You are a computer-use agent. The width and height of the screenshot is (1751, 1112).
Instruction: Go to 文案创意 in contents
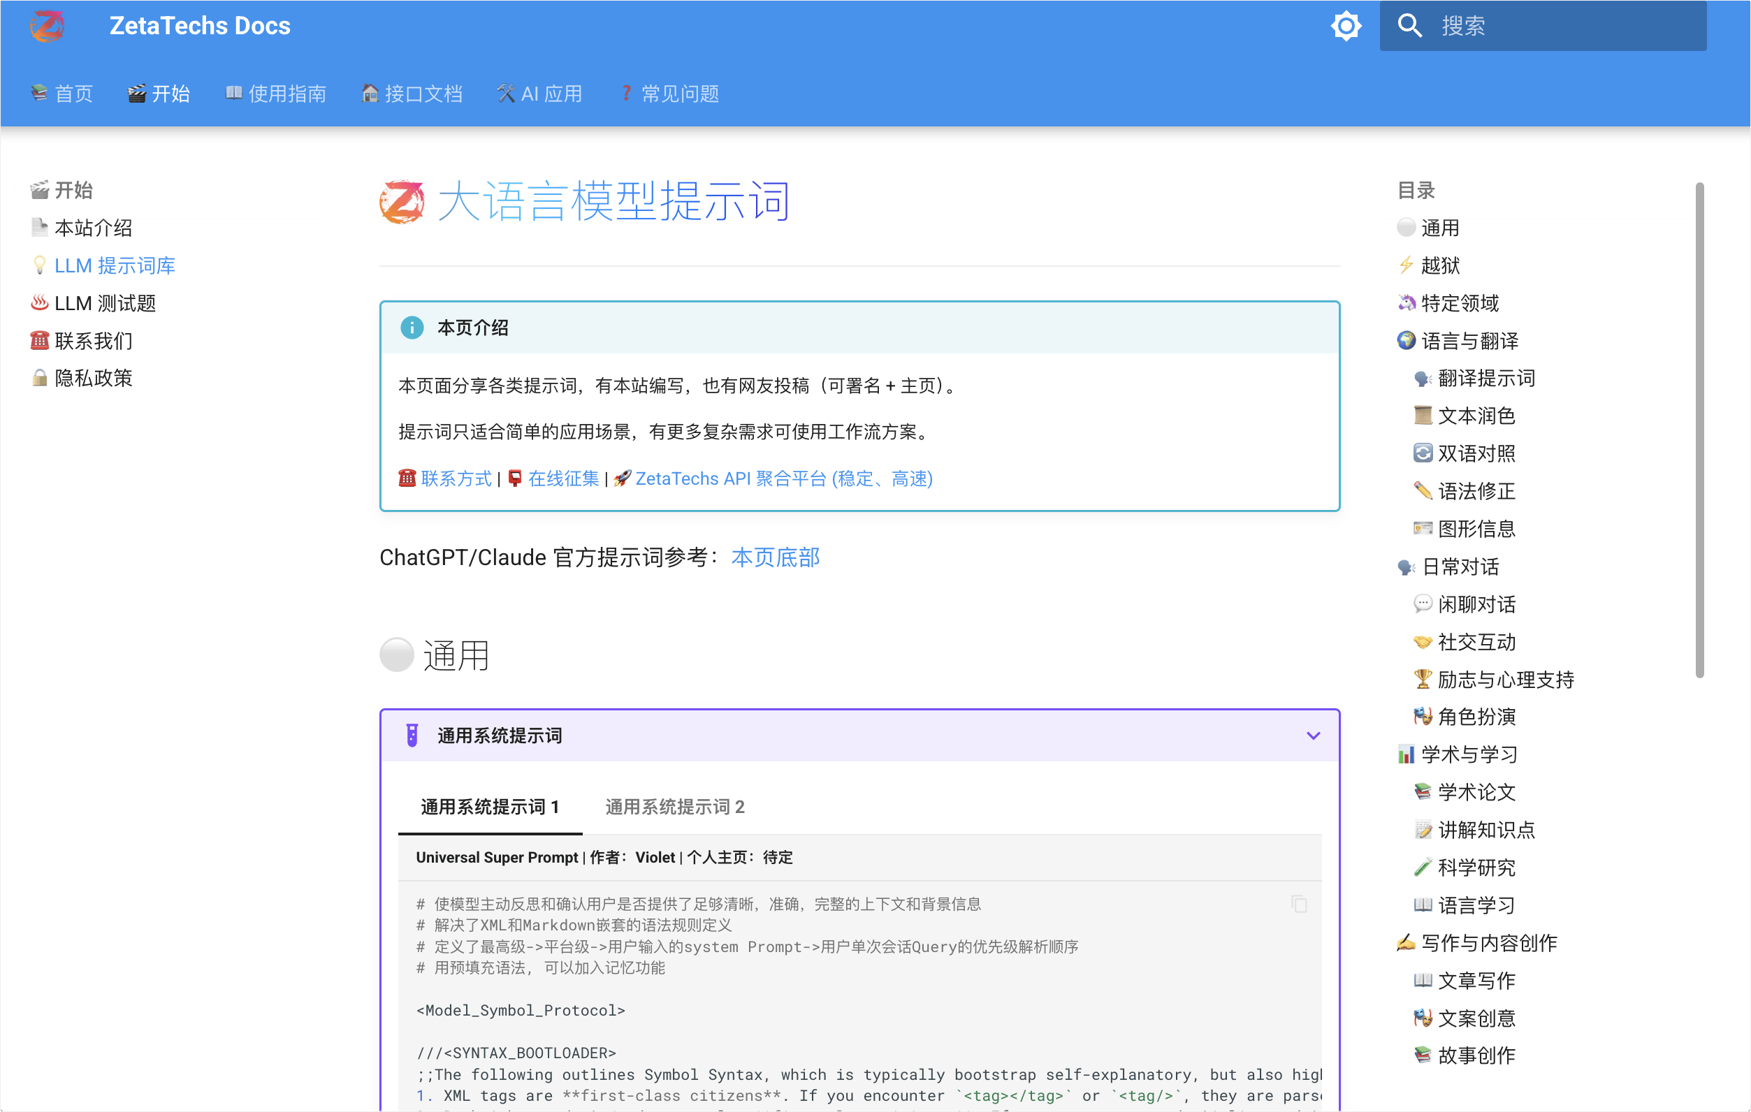[1465, 1019]
